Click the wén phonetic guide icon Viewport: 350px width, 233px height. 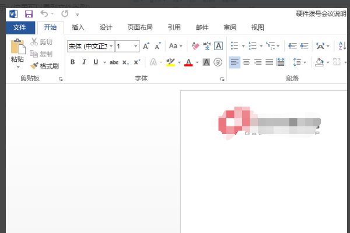pos(207,46)
